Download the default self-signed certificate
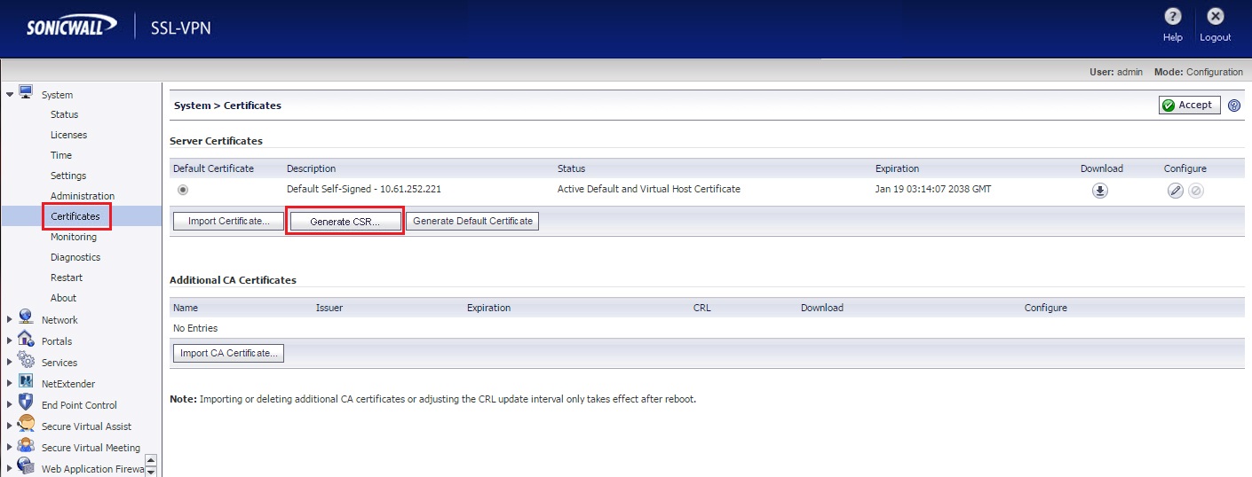1252x477 pixels. tap(1100, 191)
